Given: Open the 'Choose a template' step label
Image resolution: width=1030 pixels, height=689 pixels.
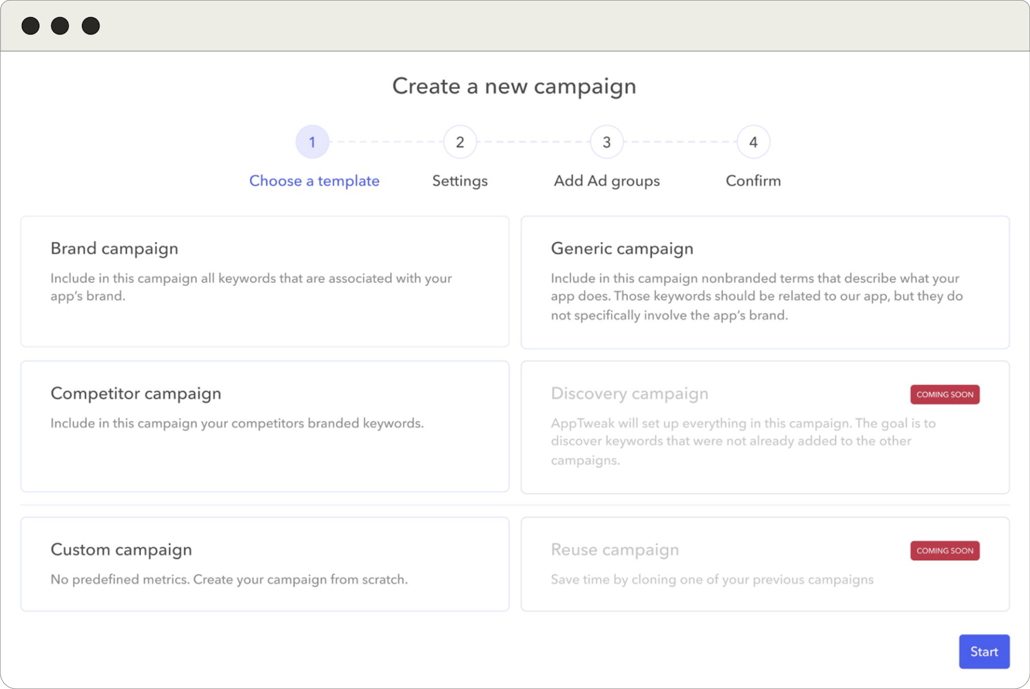Looking at the screenshot, I should point(314,181).
